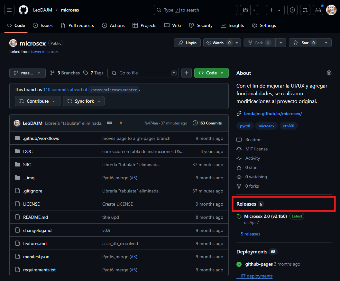Click the link icon beside the homepage URL
Image resolution: width=340 pixels, height=281 pixels.
click(x=239, y=114)
